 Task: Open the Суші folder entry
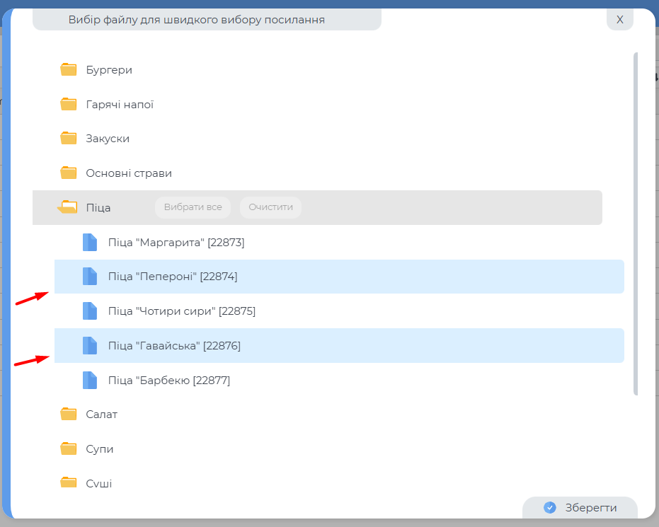[98, 484]
